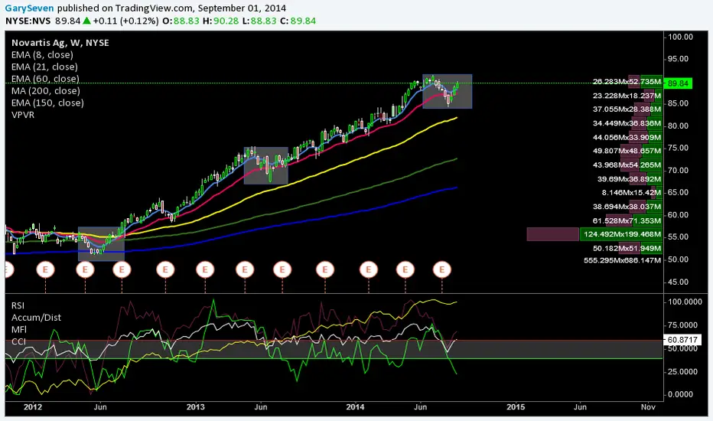Click the green 89.84 current price tag

click(x=678, y=83)
